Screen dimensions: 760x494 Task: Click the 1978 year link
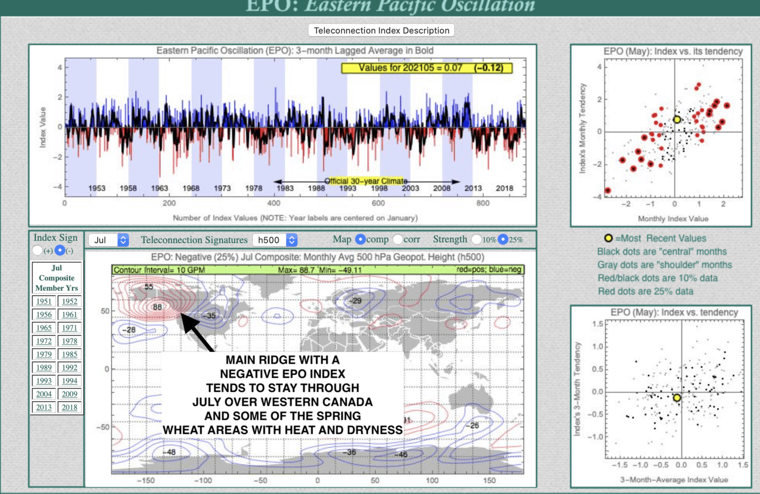click(x=69, y=341)
